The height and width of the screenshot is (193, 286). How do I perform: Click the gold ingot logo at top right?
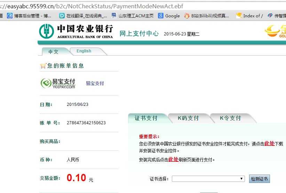point(275,31)
